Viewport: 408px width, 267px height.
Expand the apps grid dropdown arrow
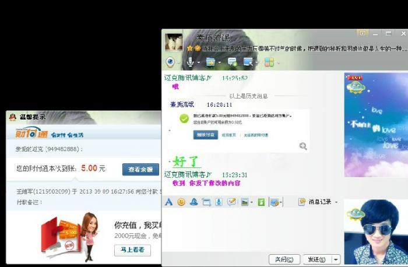pyautogui.click(x=278, y=62)
